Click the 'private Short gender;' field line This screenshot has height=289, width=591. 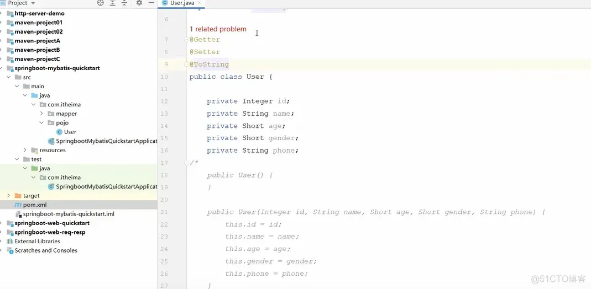click(253, 138)
